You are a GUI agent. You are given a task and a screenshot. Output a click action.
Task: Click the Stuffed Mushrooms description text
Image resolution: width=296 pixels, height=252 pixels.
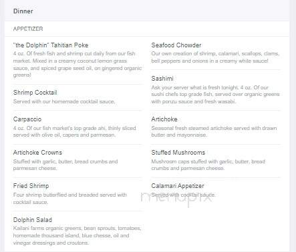click(208, 165)
